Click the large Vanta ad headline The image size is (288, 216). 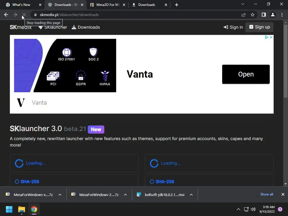coord(140,74)
